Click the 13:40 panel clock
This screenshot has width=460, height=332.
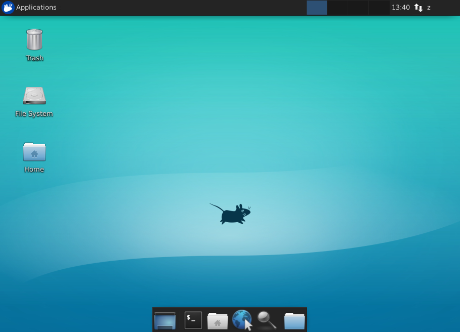coord(401,7)
